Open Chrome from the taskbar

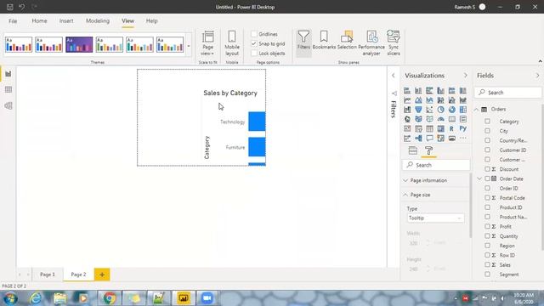(110, 298)
